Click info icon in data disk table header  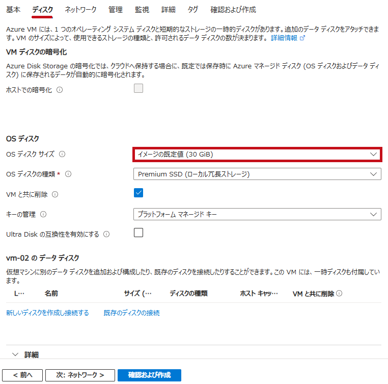339,293
